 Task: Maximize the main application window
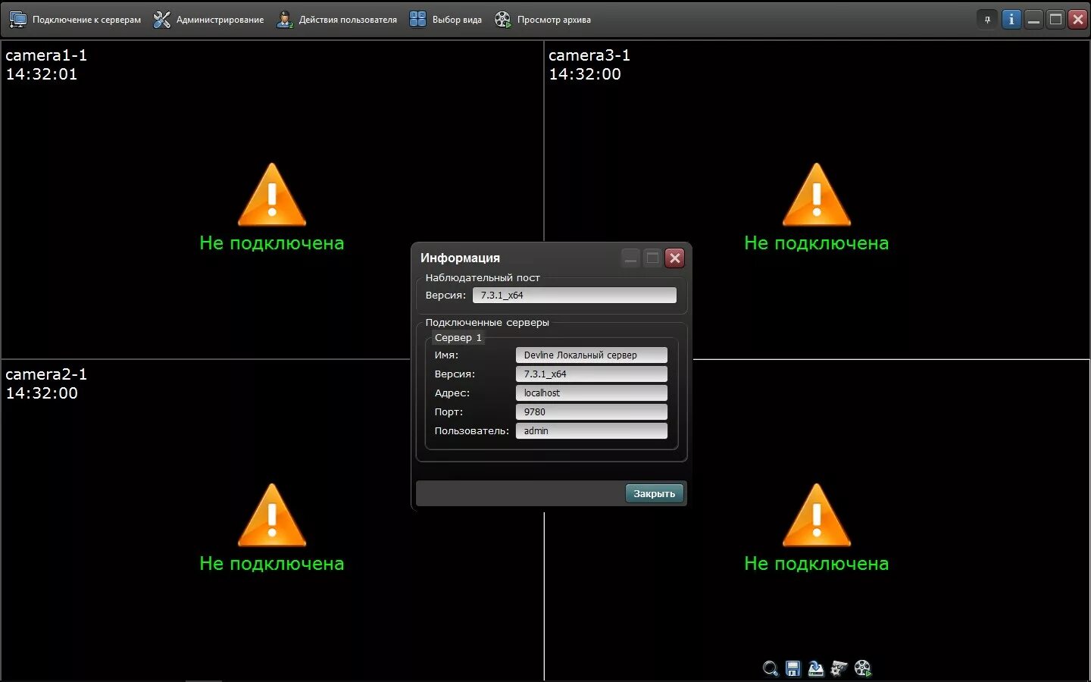1055,20
